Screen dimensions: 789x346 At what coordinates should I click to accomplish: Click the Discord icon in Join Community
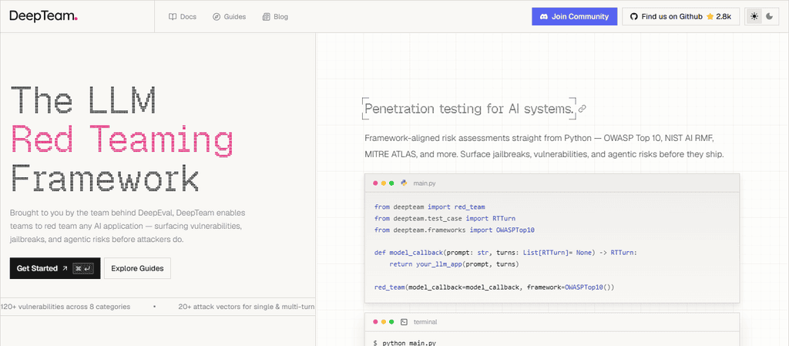point(543,17)
